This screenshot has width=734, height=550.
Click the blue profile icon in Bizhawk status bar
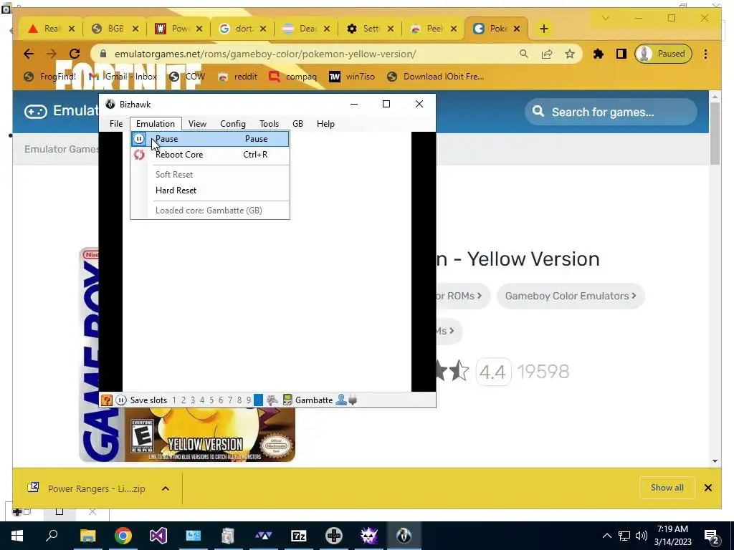pyautogui.click(x=341, y=400)
